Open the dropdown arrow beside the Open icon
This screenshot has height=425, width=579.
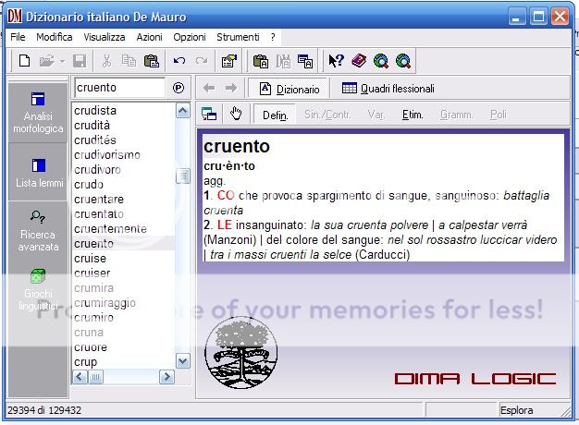62,61
